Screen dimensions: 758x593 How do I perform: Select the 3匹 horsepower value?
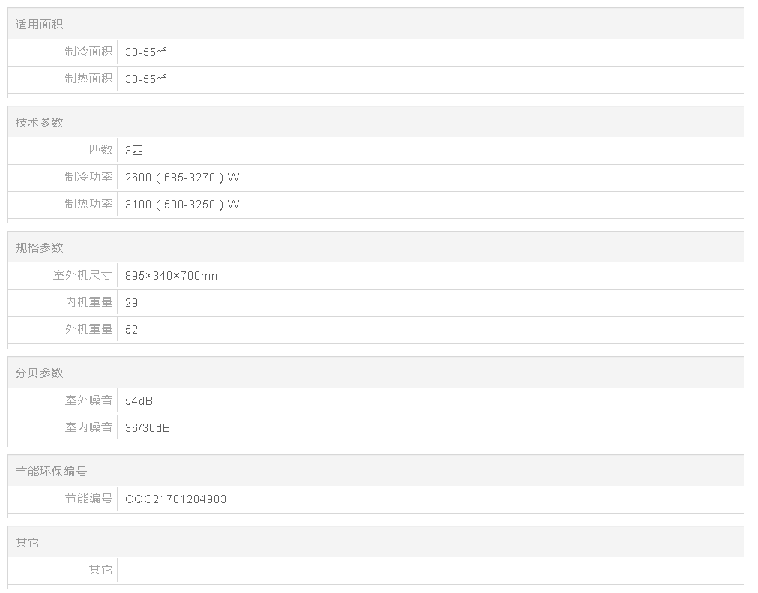[134, 150]
